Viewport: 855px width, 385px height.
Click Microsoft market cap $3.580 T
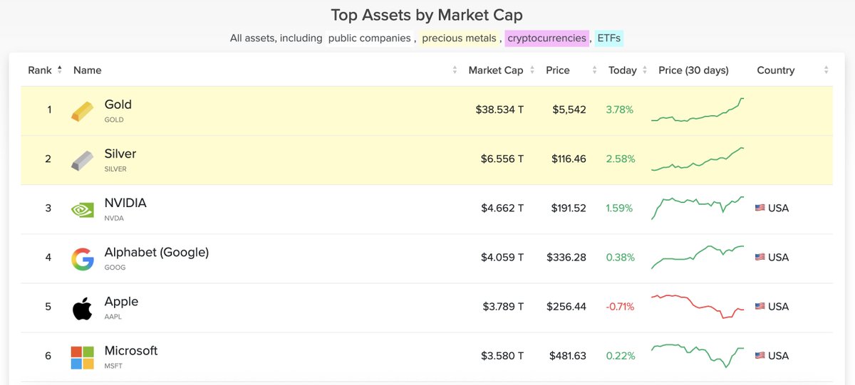[x=502, y=355]
